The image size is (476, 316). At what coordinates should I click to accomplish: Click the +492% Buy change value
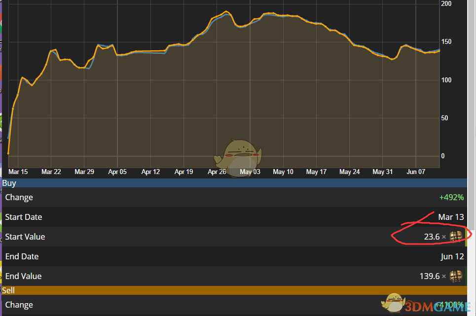tap(451, 197)
